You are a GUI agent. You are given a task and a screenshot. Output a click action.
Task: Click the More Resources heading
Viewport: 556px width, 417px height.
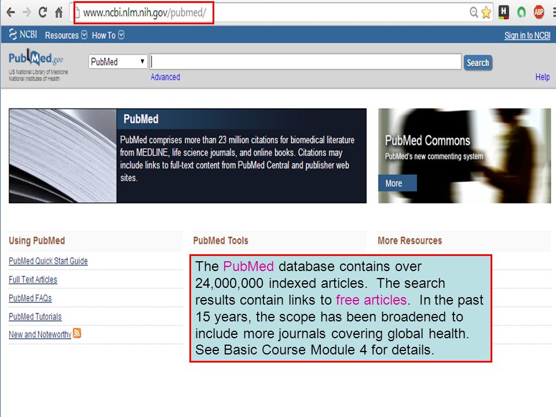click(x=410, y=240)
